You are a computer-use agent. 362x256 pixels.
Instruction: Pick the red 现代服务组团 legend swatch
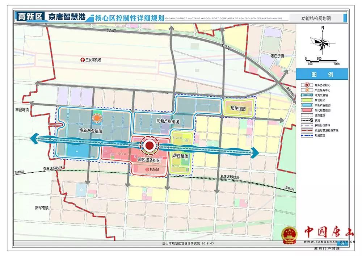(x=307, y=110)
